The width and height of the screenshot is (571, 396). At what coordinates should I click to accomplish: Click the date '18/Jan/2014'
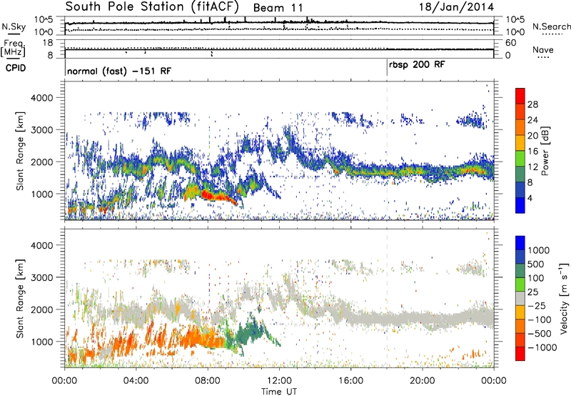click(456, 7)
